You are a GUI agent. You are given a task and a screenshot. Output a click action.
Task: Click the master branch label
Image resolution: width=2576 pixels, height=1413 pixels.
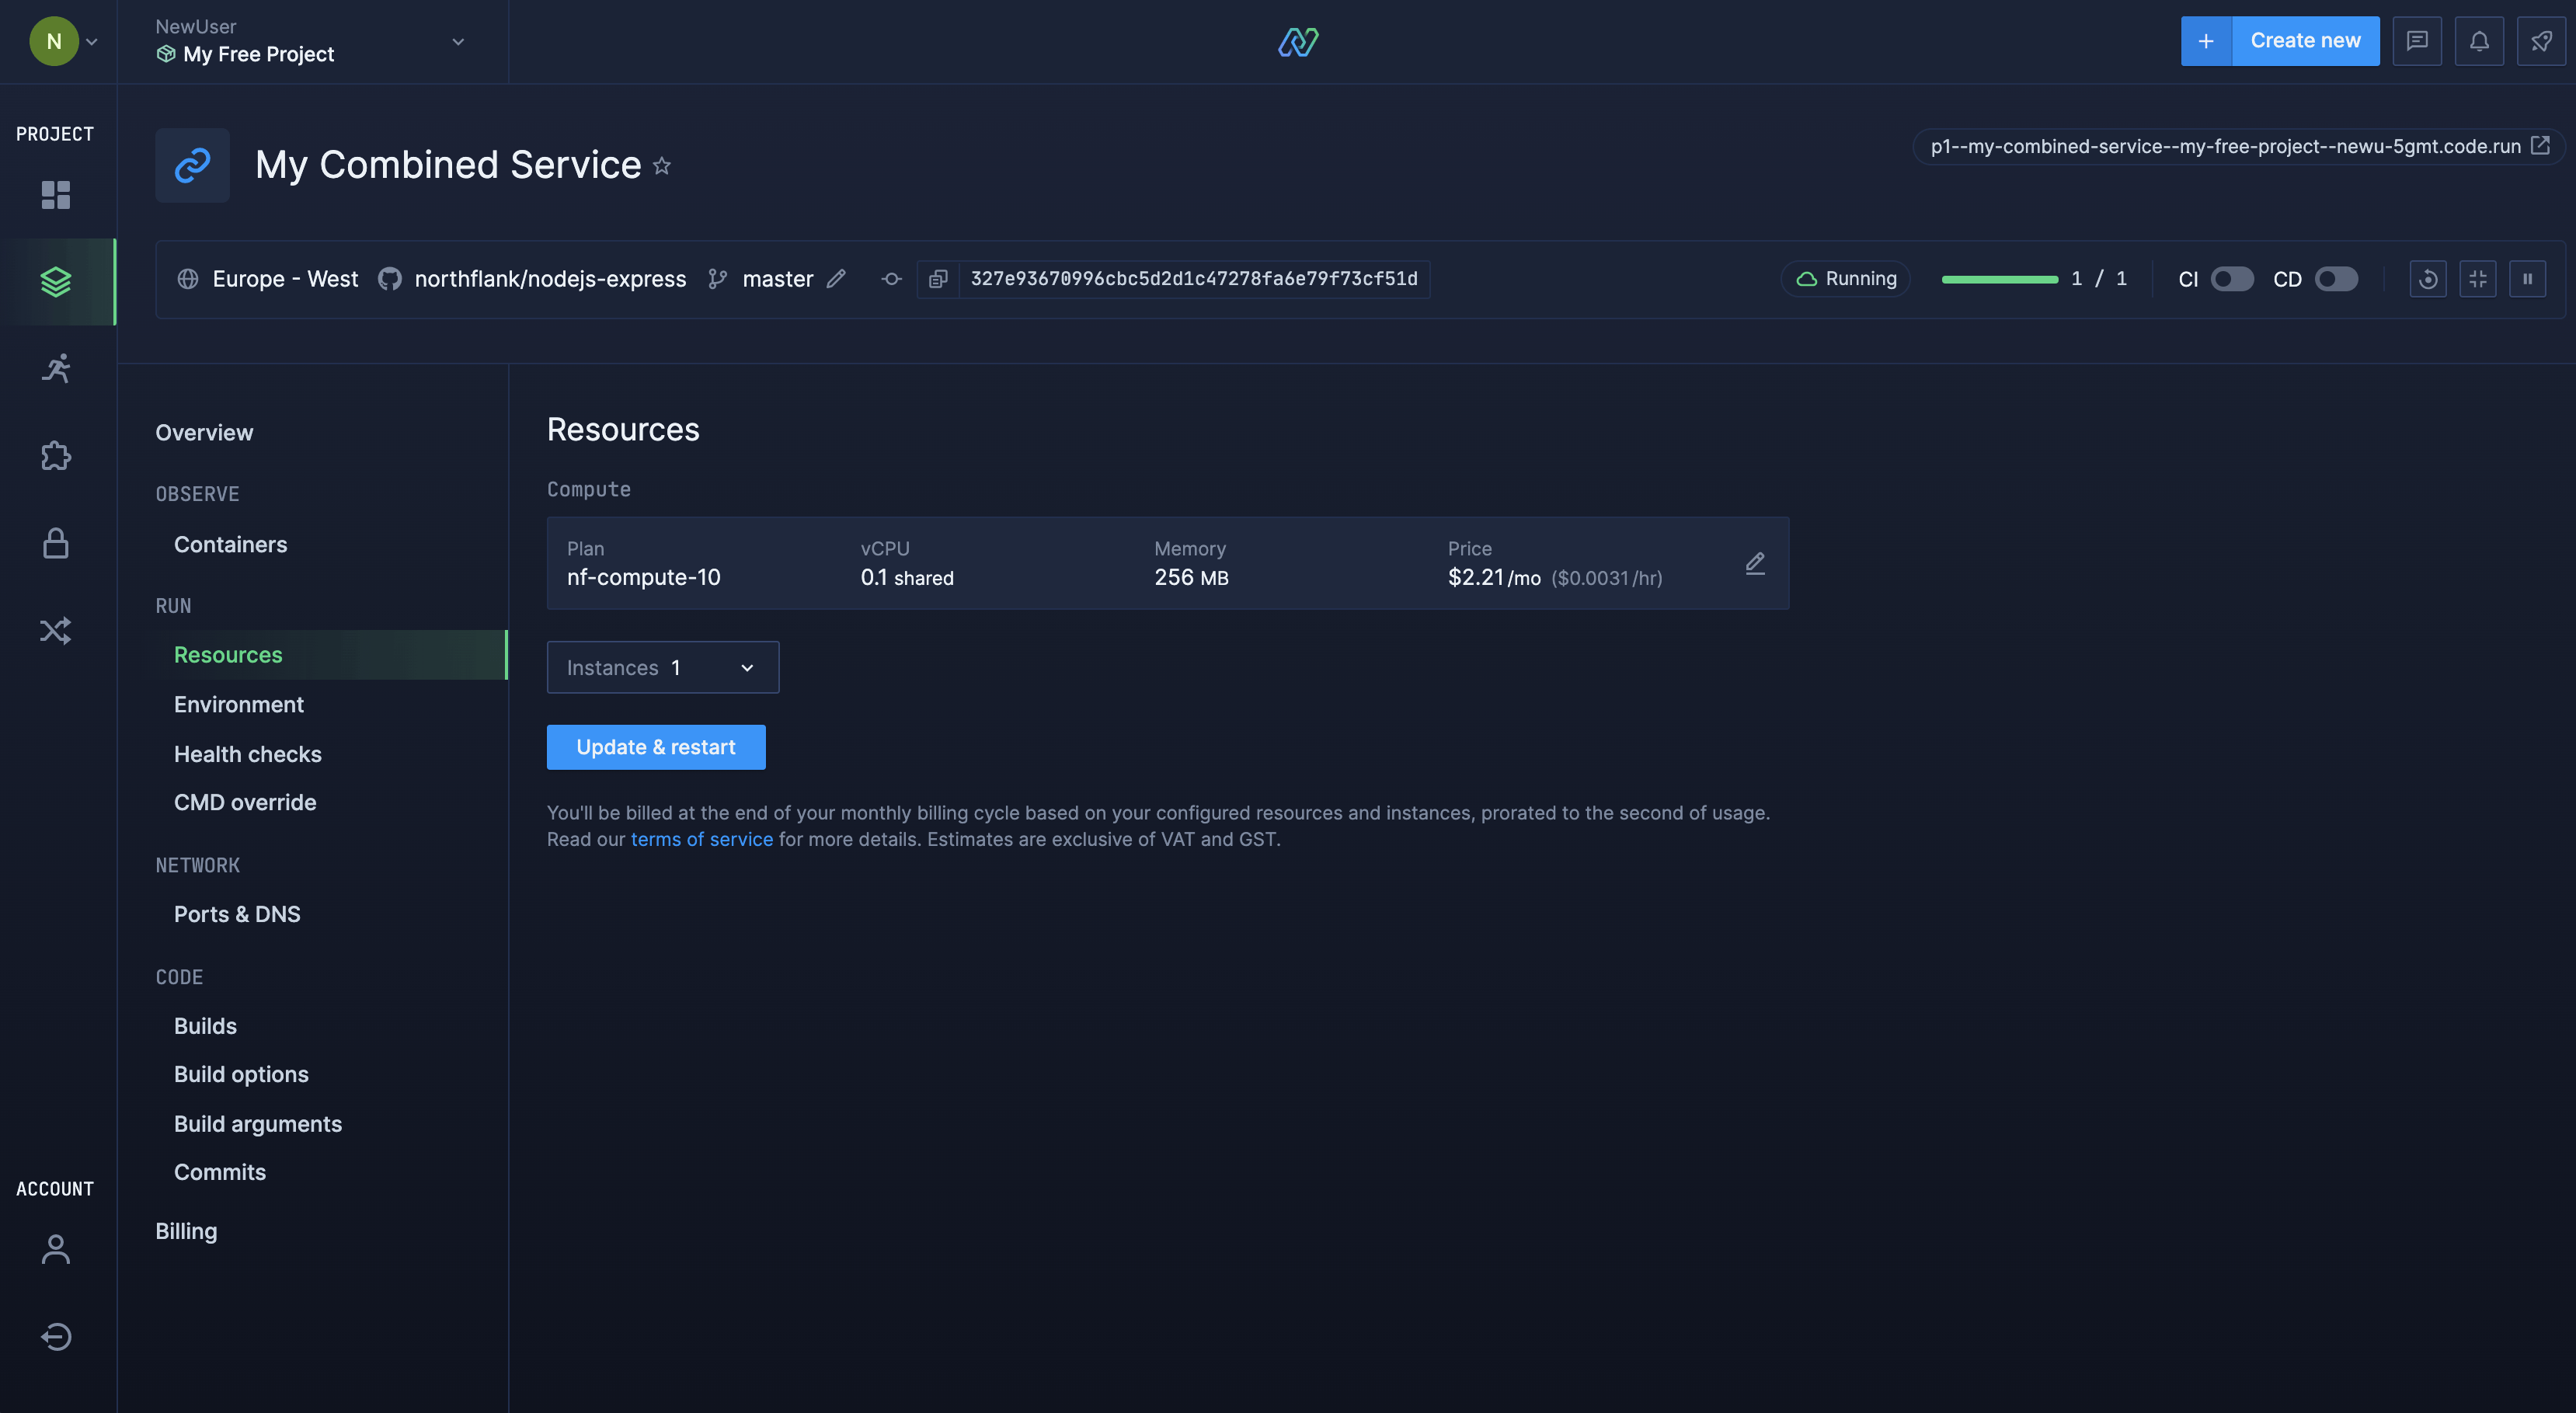[x=778, y=279]
